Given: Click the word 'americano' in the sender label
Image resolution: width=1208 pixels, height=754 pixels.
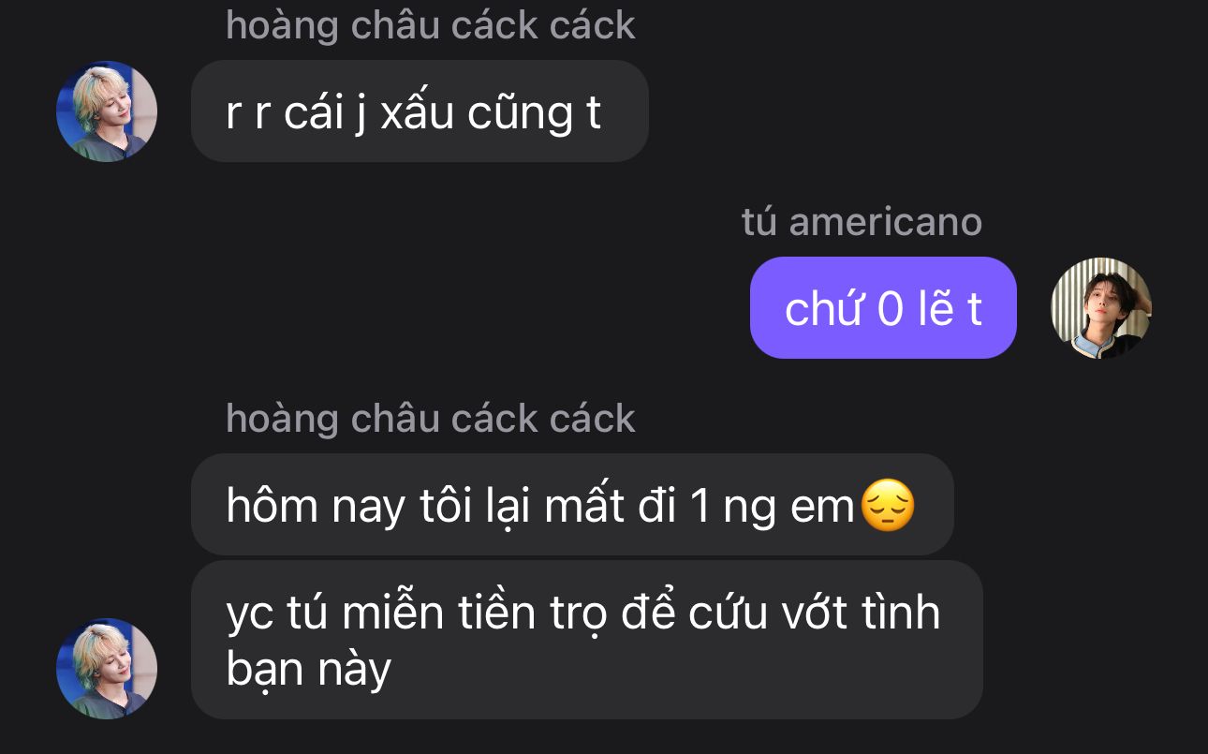Looking at the screenshot, I should [886, 222].
